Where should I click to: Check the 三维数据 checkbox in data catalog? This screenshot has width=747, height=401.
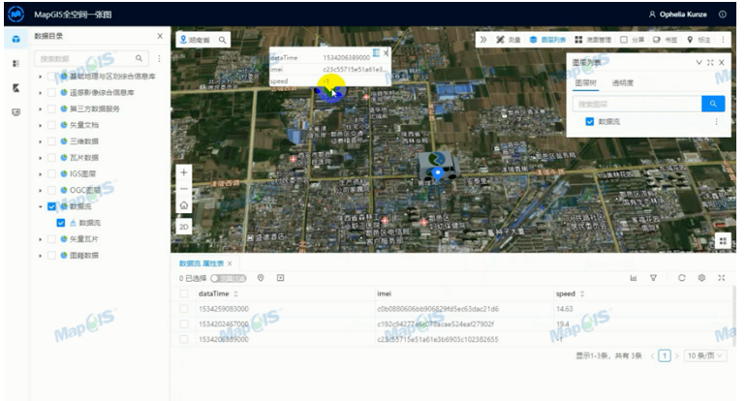click(x=51, y=141)
